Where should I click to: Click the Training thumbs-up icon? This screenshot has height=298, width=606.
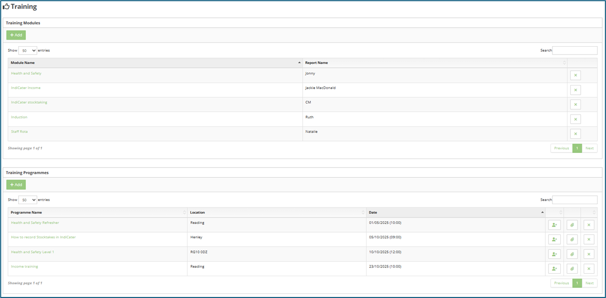point(6,7)
